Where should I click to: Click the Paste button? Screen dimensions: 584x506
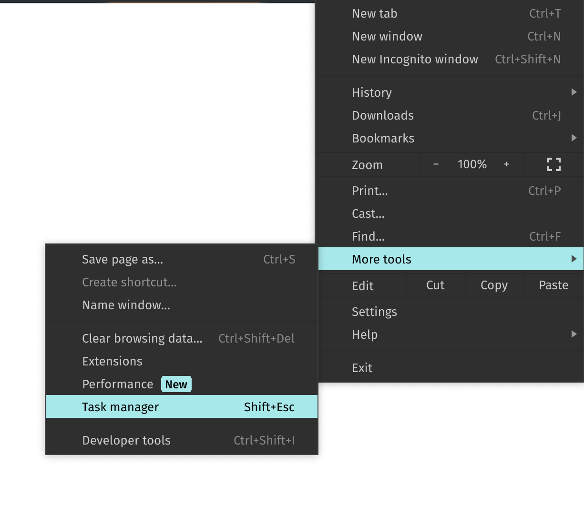tap(553, 285)
